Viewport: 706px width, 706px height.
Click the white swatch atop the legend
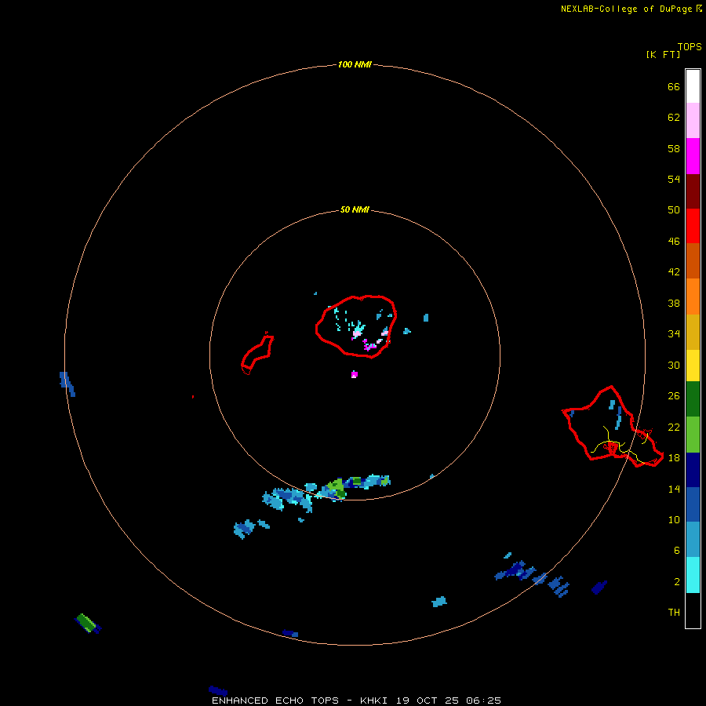click(x=693, y=86)
